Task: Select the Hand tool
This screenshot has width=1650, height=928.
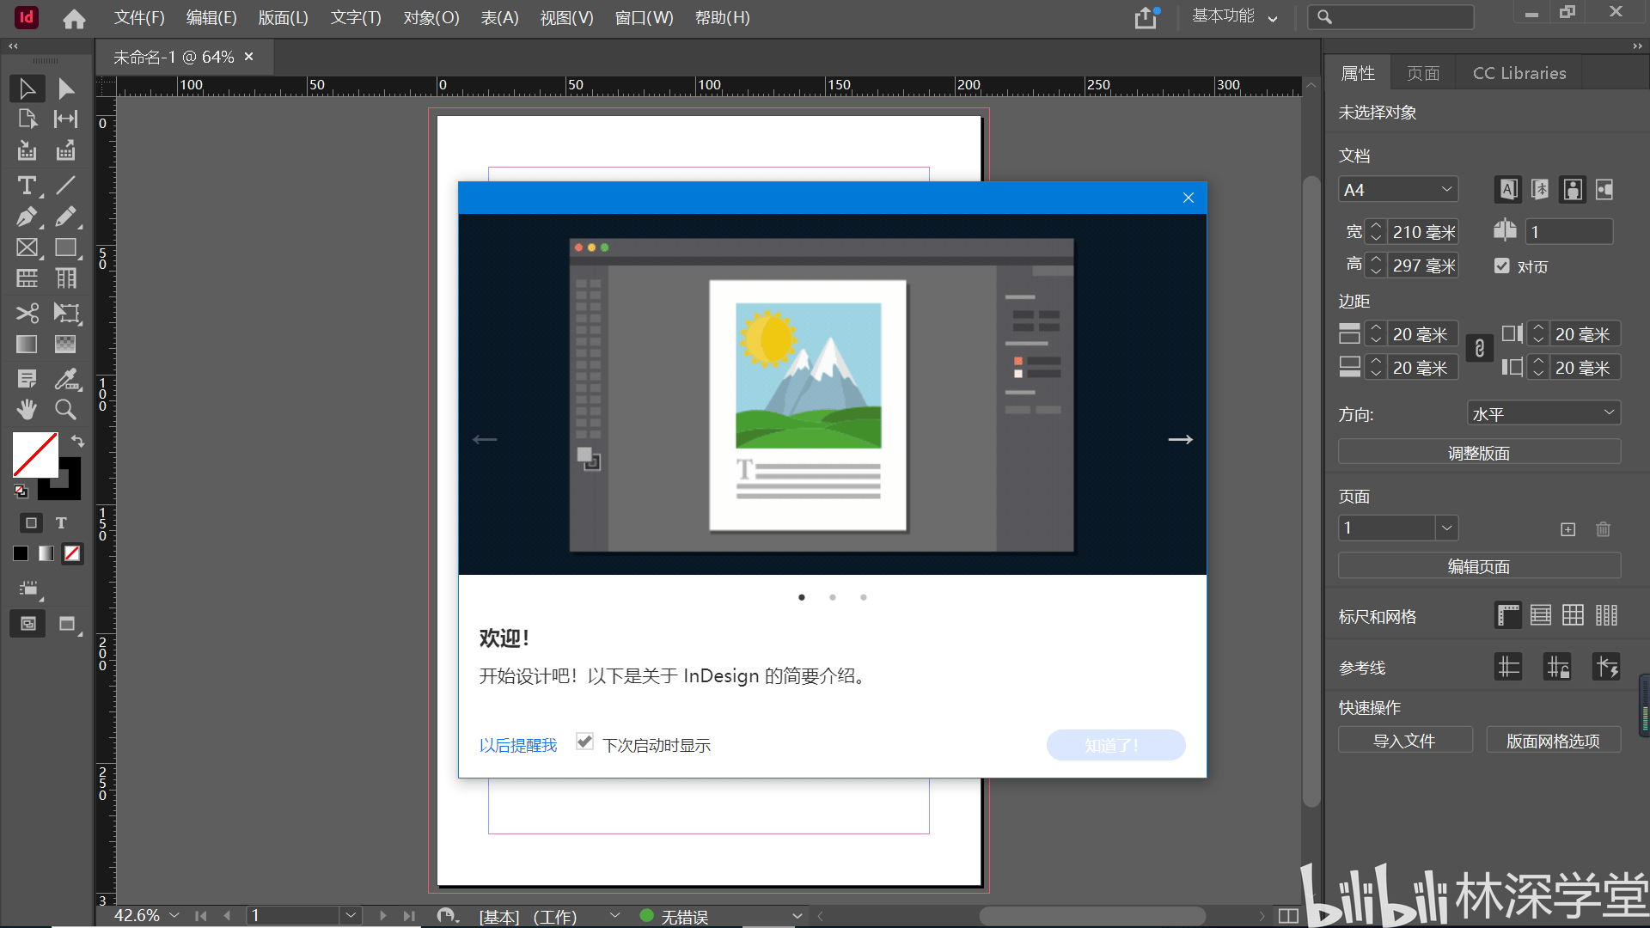Action: (27, 409)
